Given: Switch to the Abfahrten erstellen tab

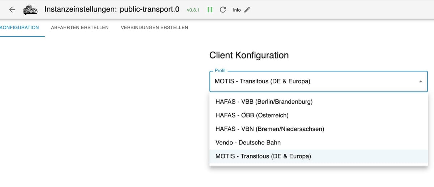Looking at the screenshot, I should coord(80,27).
